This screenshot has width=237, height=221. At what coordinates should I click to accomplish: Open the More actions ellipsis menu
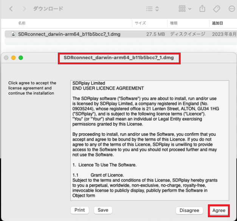click(232, 9)
